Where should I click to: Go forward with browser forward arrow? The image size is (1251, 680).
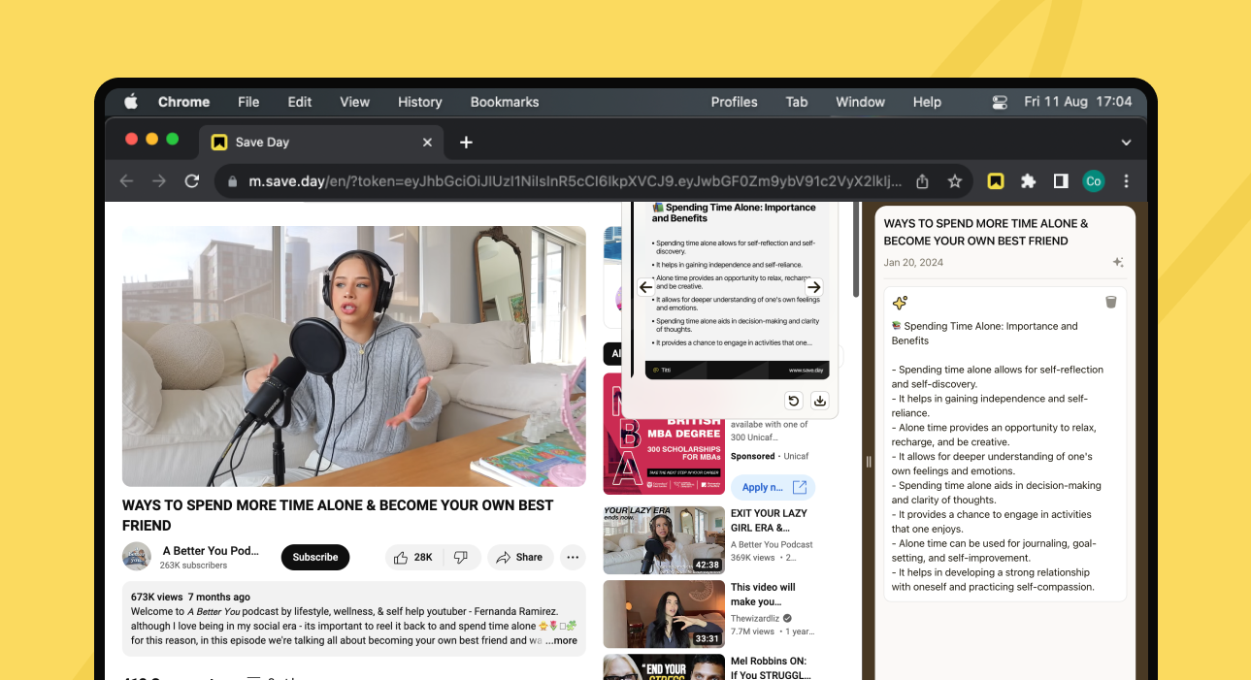coord(159,181)
